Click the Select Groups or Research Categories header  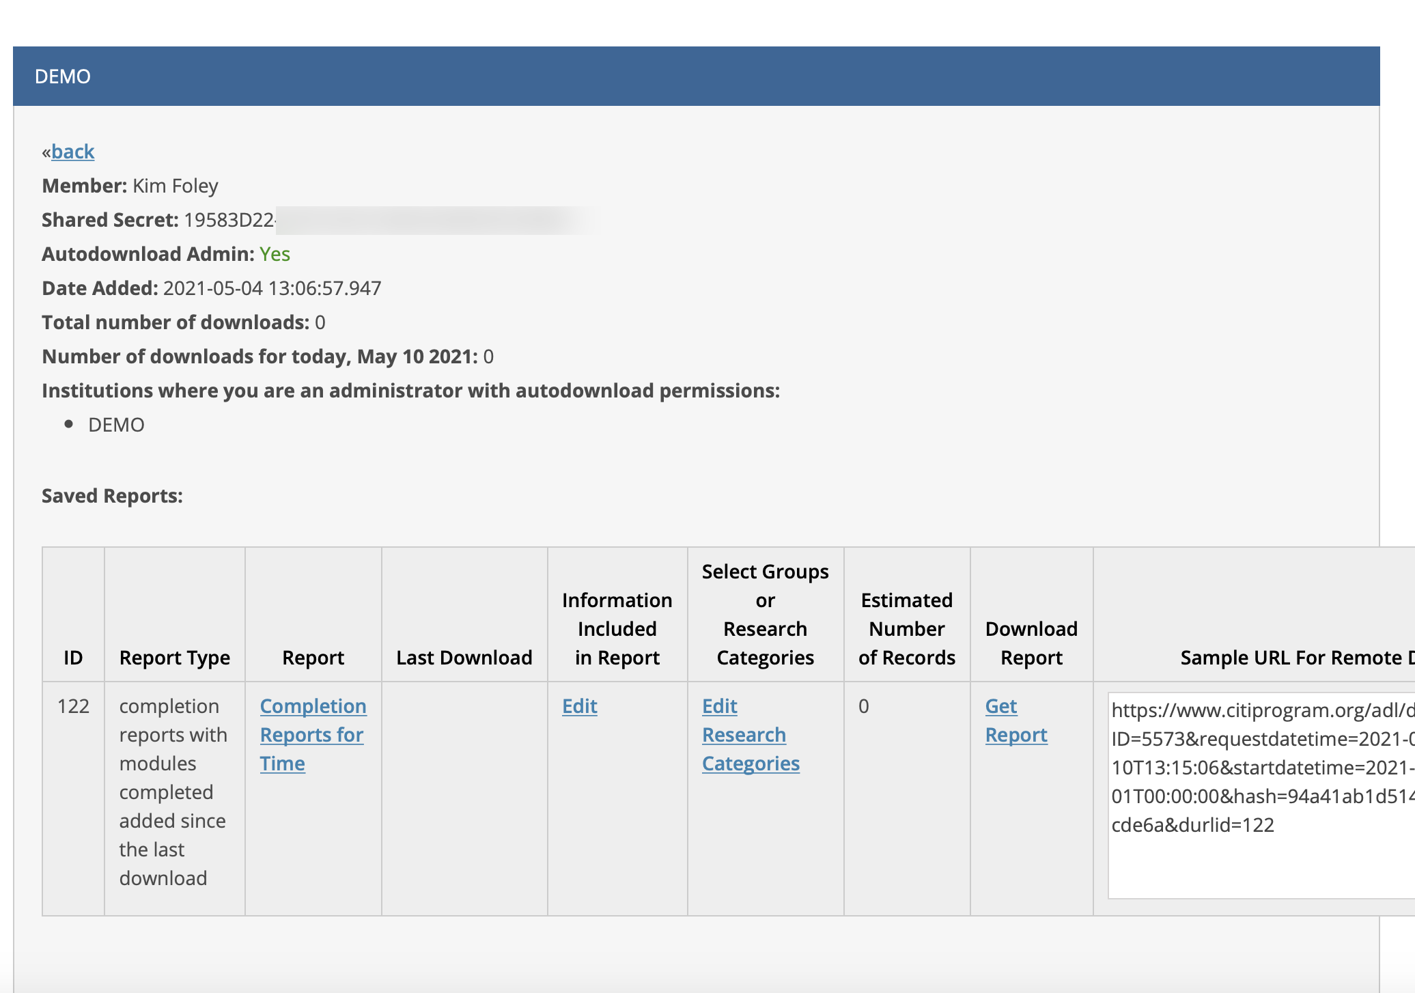tap(766, 615)
